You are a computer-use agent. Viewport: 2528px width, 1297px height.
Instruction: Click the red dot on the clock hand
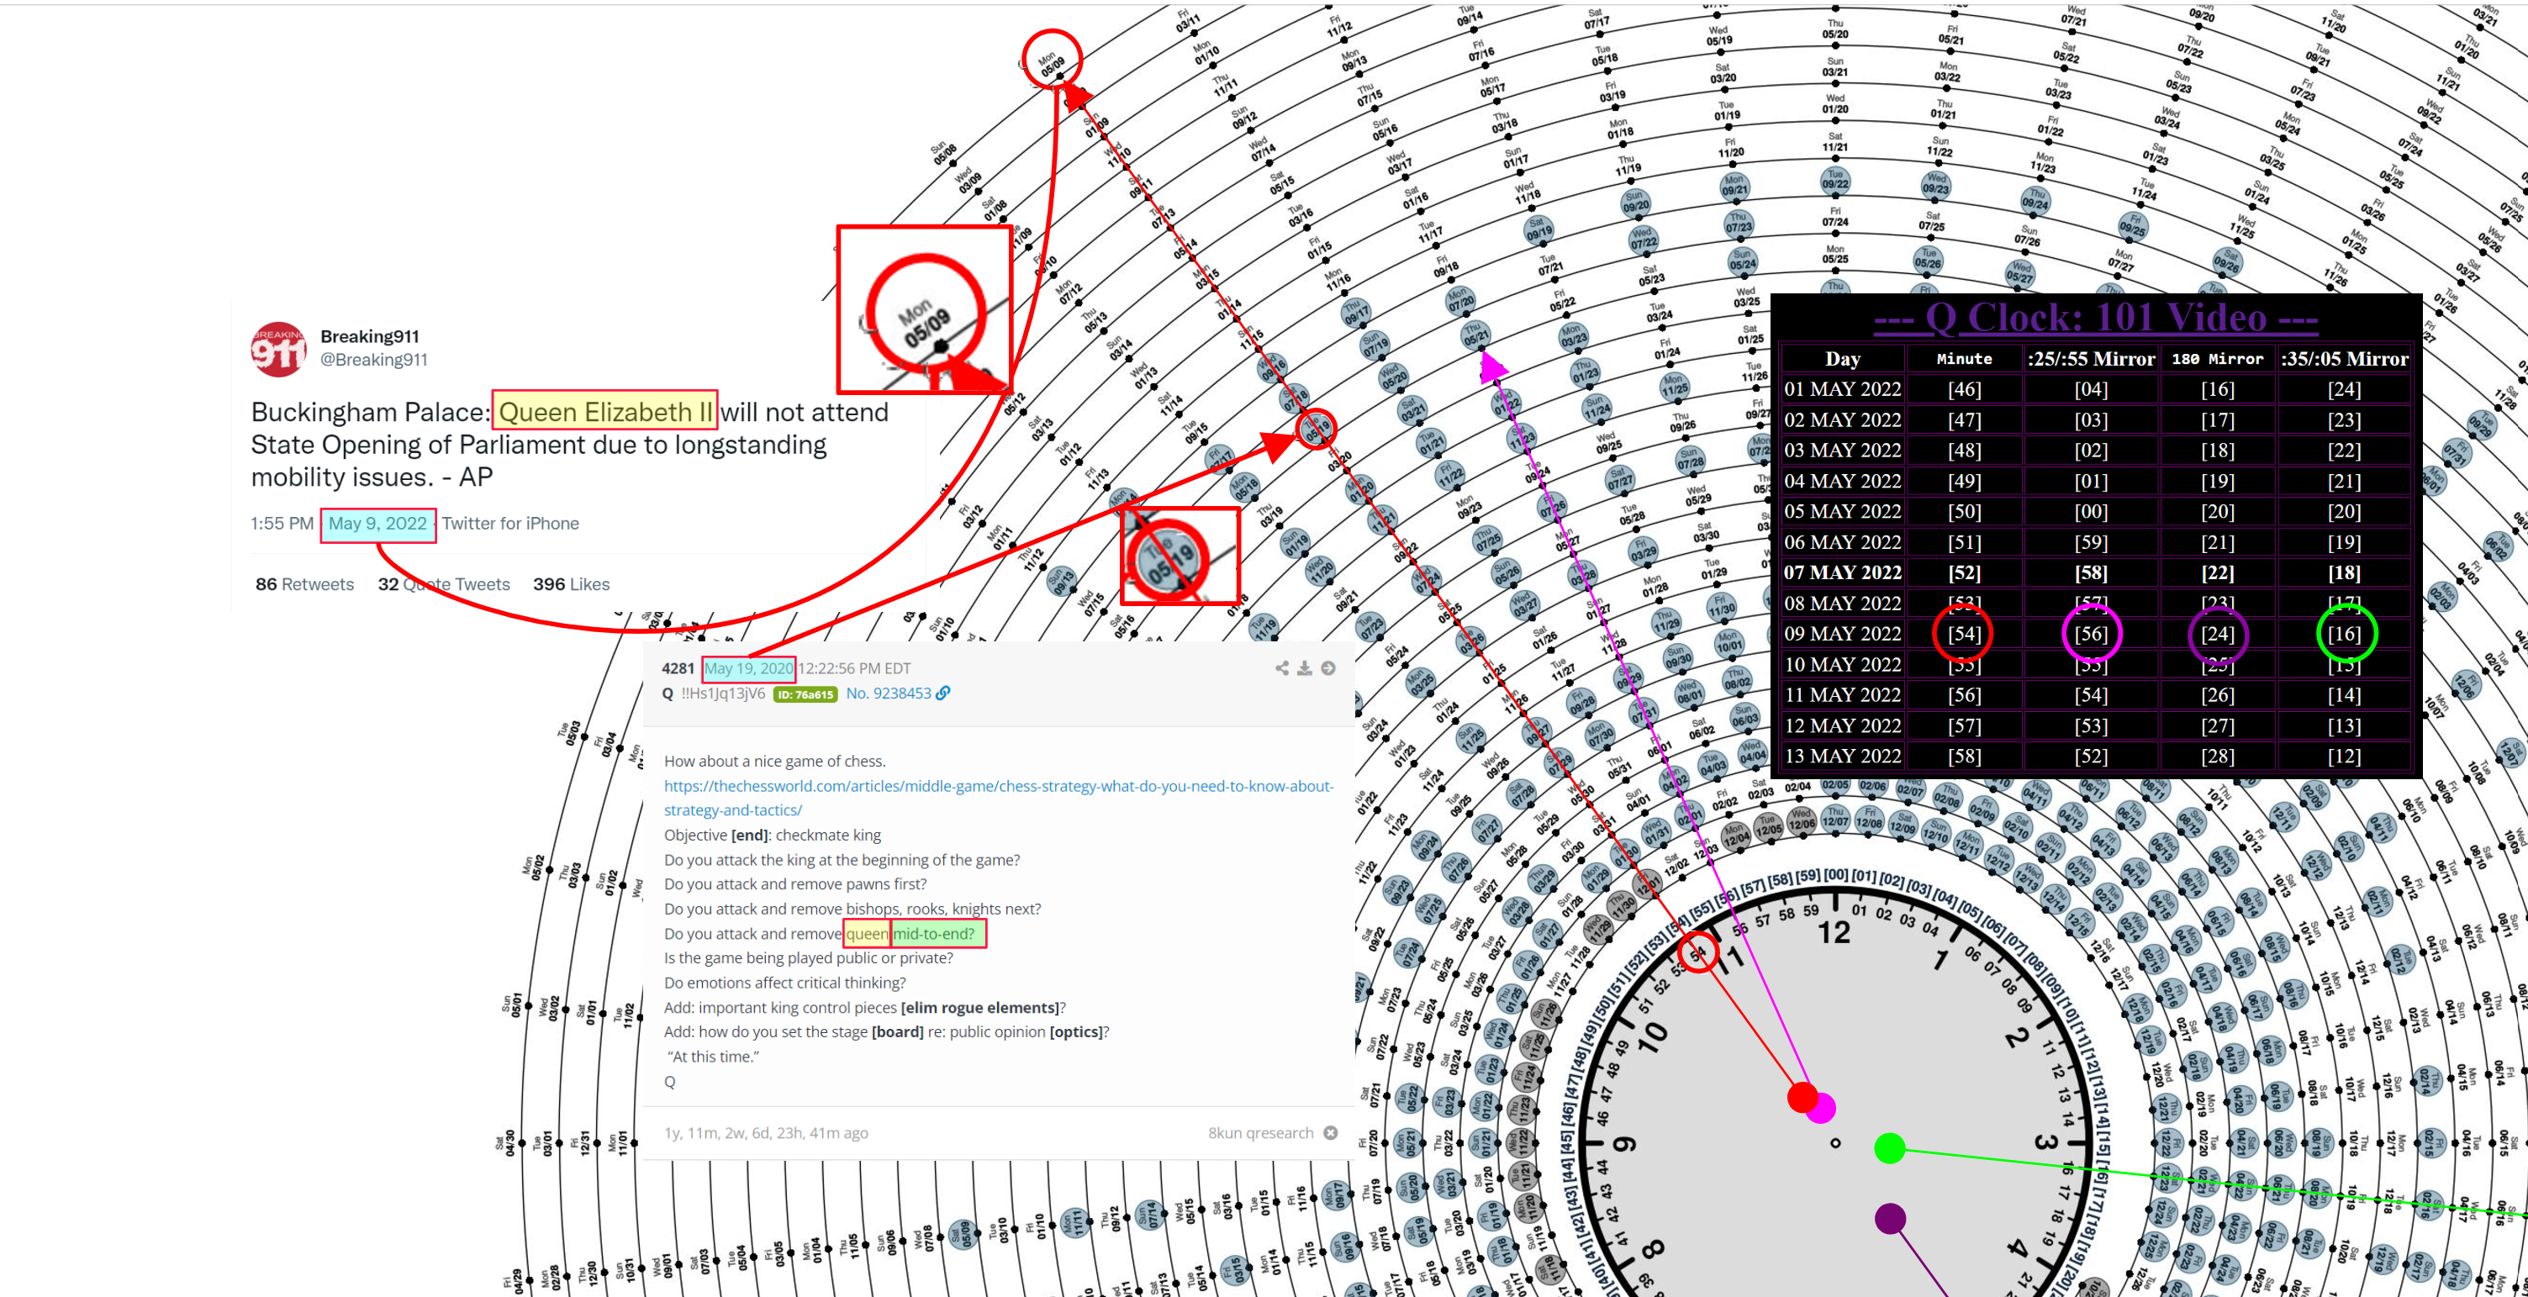click(1801, 1097)
